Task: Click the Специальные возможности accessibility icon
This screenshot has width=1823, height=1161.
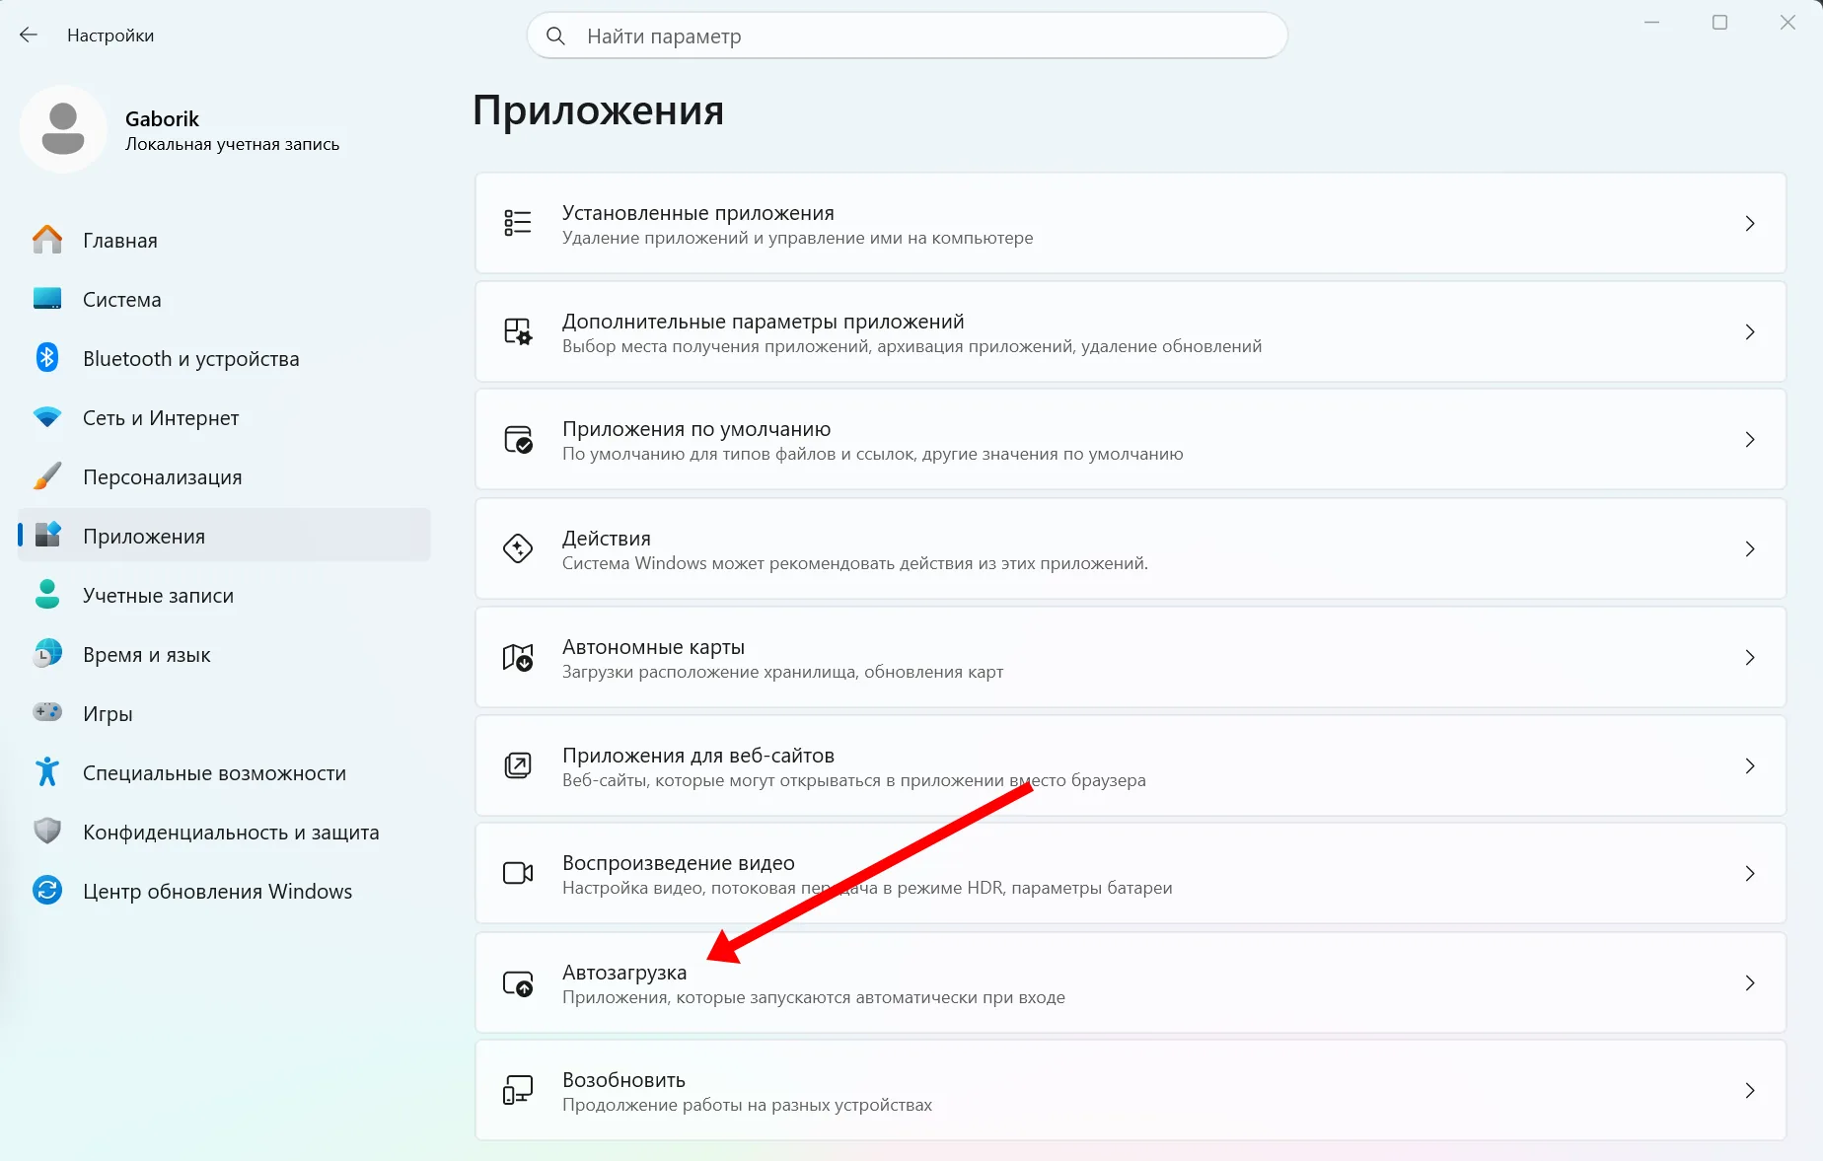Action: 47,772
